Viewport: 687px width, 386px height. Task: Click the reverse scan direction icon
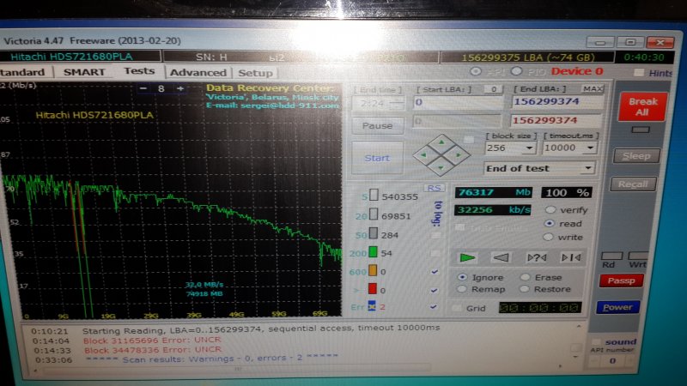tap(502, 256)
